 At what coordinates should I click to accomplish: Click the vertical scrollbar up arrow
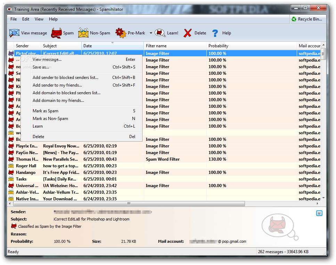(323, 45)
